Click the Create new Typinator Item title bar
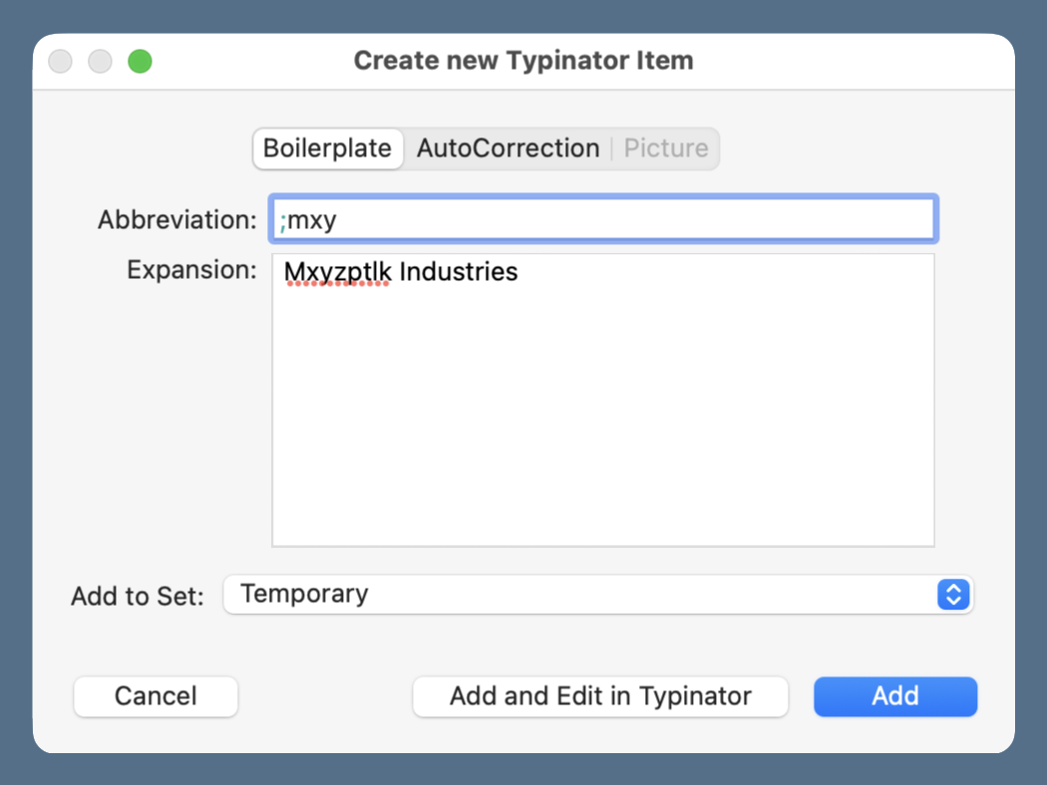The height and width of the screenshot is (785, 1047). click(523, 61)
